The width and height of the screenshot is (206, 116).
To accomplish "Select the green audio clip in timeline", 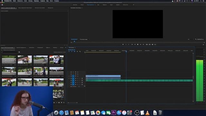I will coord(139,80).
